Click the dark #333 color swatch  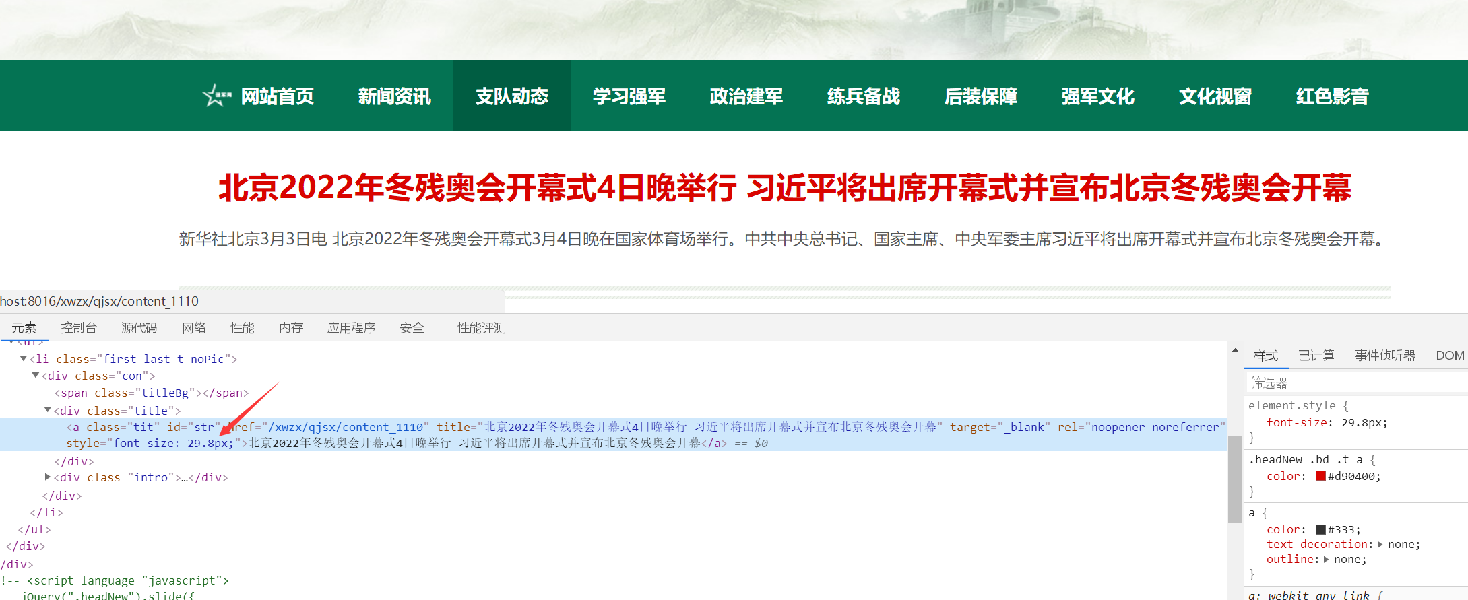(1320, 529)
